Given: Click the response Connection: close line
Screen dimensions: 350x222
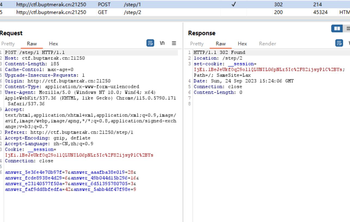Looking at the screenshot, I should click(218, 87).
